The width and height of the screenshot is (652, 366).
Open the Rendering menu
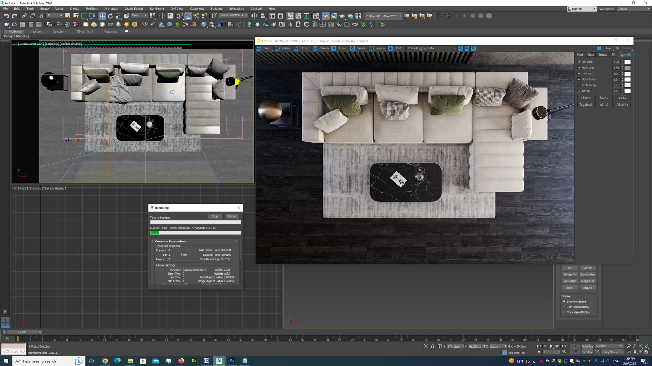pyautogui.click(x=157, y=8)
